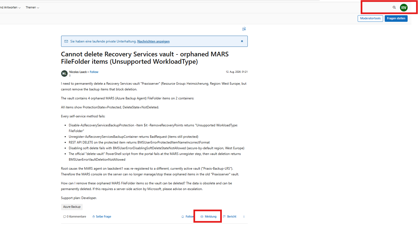This screenshot has height=226, width=418.
Task: Open the RV profile avatar
Action: [x=404, y=8]
